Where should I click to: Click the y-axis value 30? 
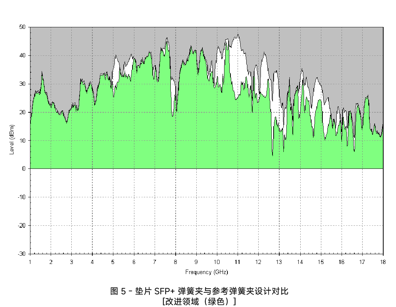pyautogui.click(x=23, y=84)
